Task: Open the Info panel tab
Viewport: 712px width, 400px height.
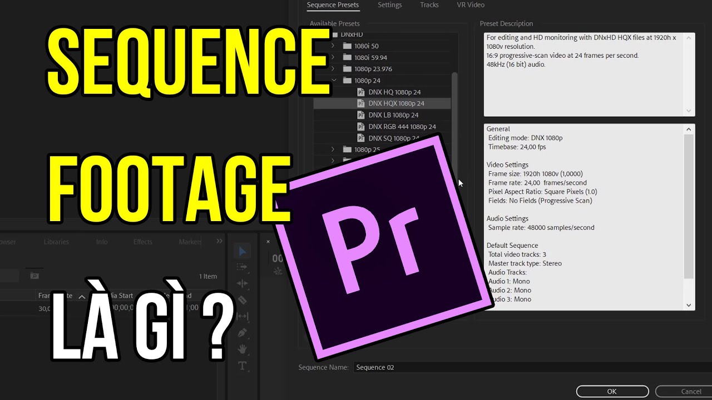Action: point(102,242)
